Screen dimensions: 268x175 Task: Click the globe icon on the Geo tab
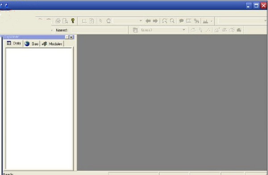(27, 44)
